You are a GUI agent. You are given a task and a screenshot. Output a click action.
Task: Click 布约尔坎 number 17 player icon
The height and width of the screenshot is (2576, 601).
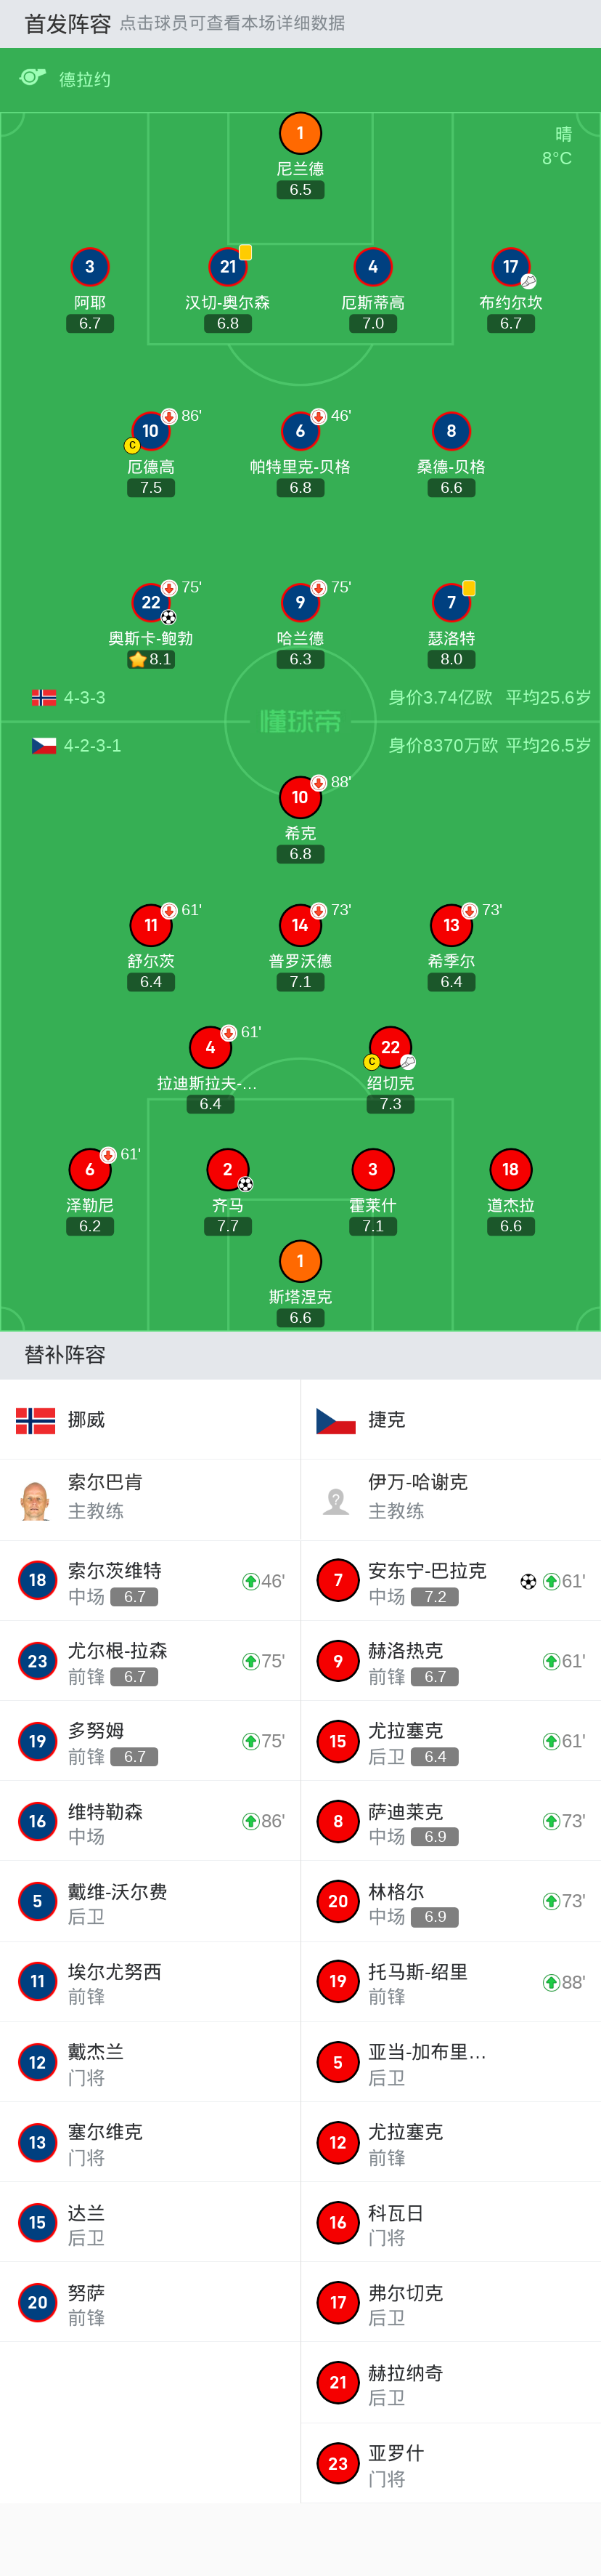[510, 268]
